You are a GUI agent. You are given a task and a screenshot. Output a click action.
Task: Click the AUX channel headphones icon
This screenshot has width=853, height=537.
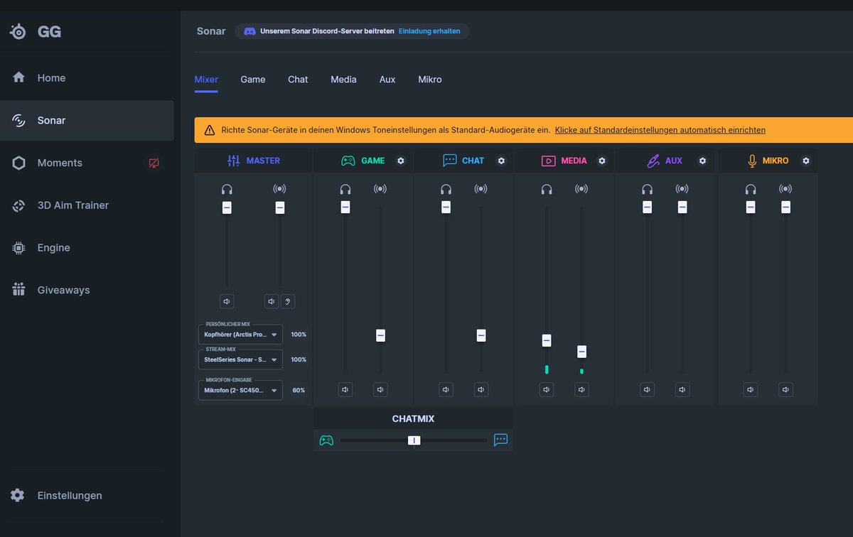[x=647, y=189]
